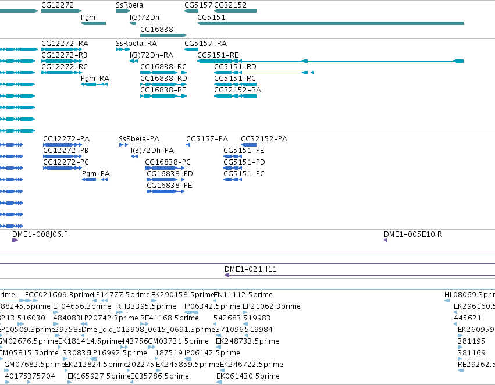Click EST EK290158.5prime
This screenshot has height=385, width=495.
point(154,301)
